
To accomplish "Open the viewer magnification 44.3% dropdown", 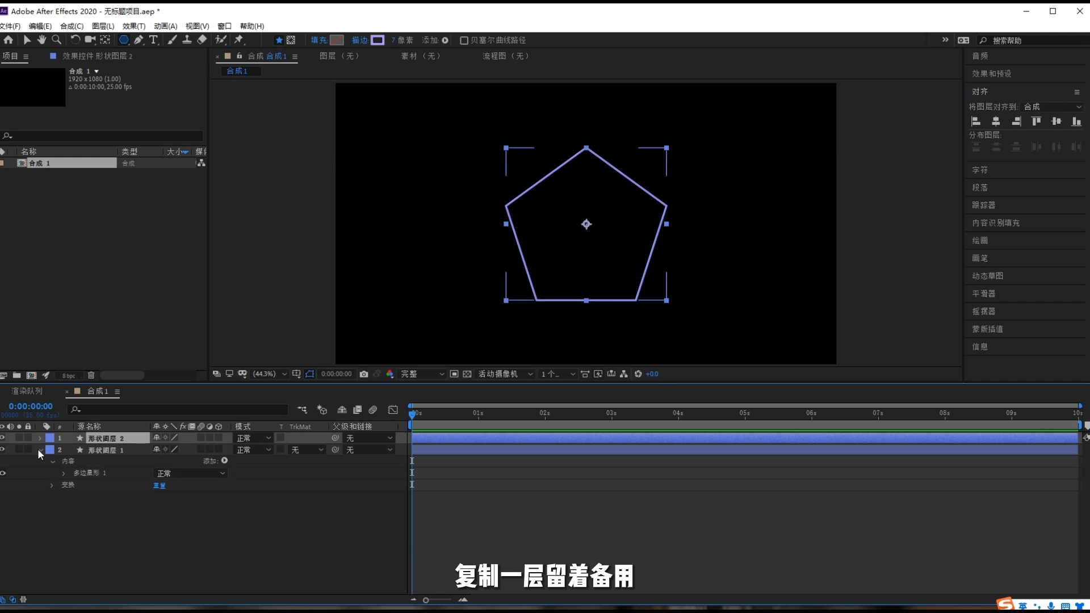I will pos(270,374).
